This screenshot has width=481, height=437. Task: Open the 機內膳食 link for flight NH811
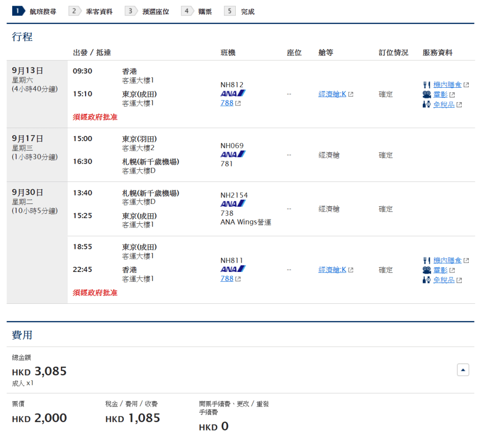coord(447,260)
